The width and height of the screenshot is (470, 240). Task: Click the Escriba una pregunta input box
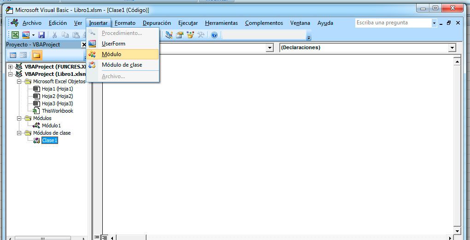click(393, 23)
